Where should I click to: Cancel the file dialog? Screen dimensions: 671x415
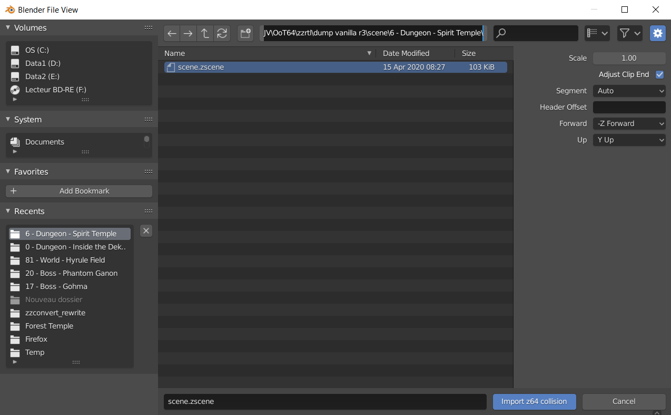coord(624,401)
